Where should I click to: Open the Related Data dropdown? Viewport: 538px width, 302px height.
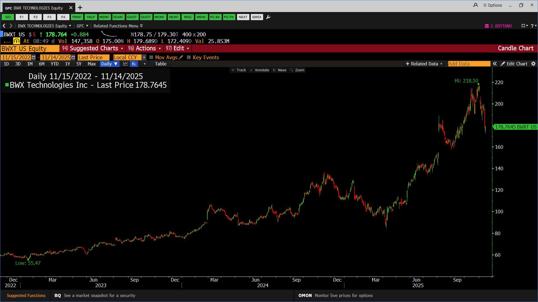click(x=424, y=64)
